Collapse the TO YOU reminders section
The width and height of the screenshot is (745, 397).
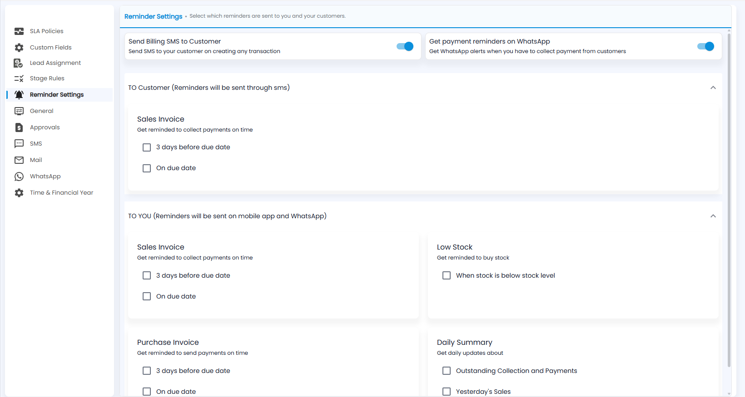click(x=713, y=216)
